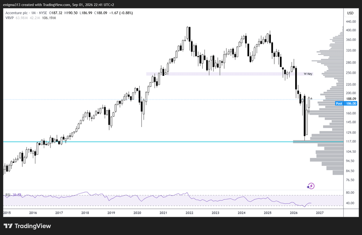Click the 2019 time axis label
The height and width of the screenshot is (235, 362).
(x=111, y=213)
